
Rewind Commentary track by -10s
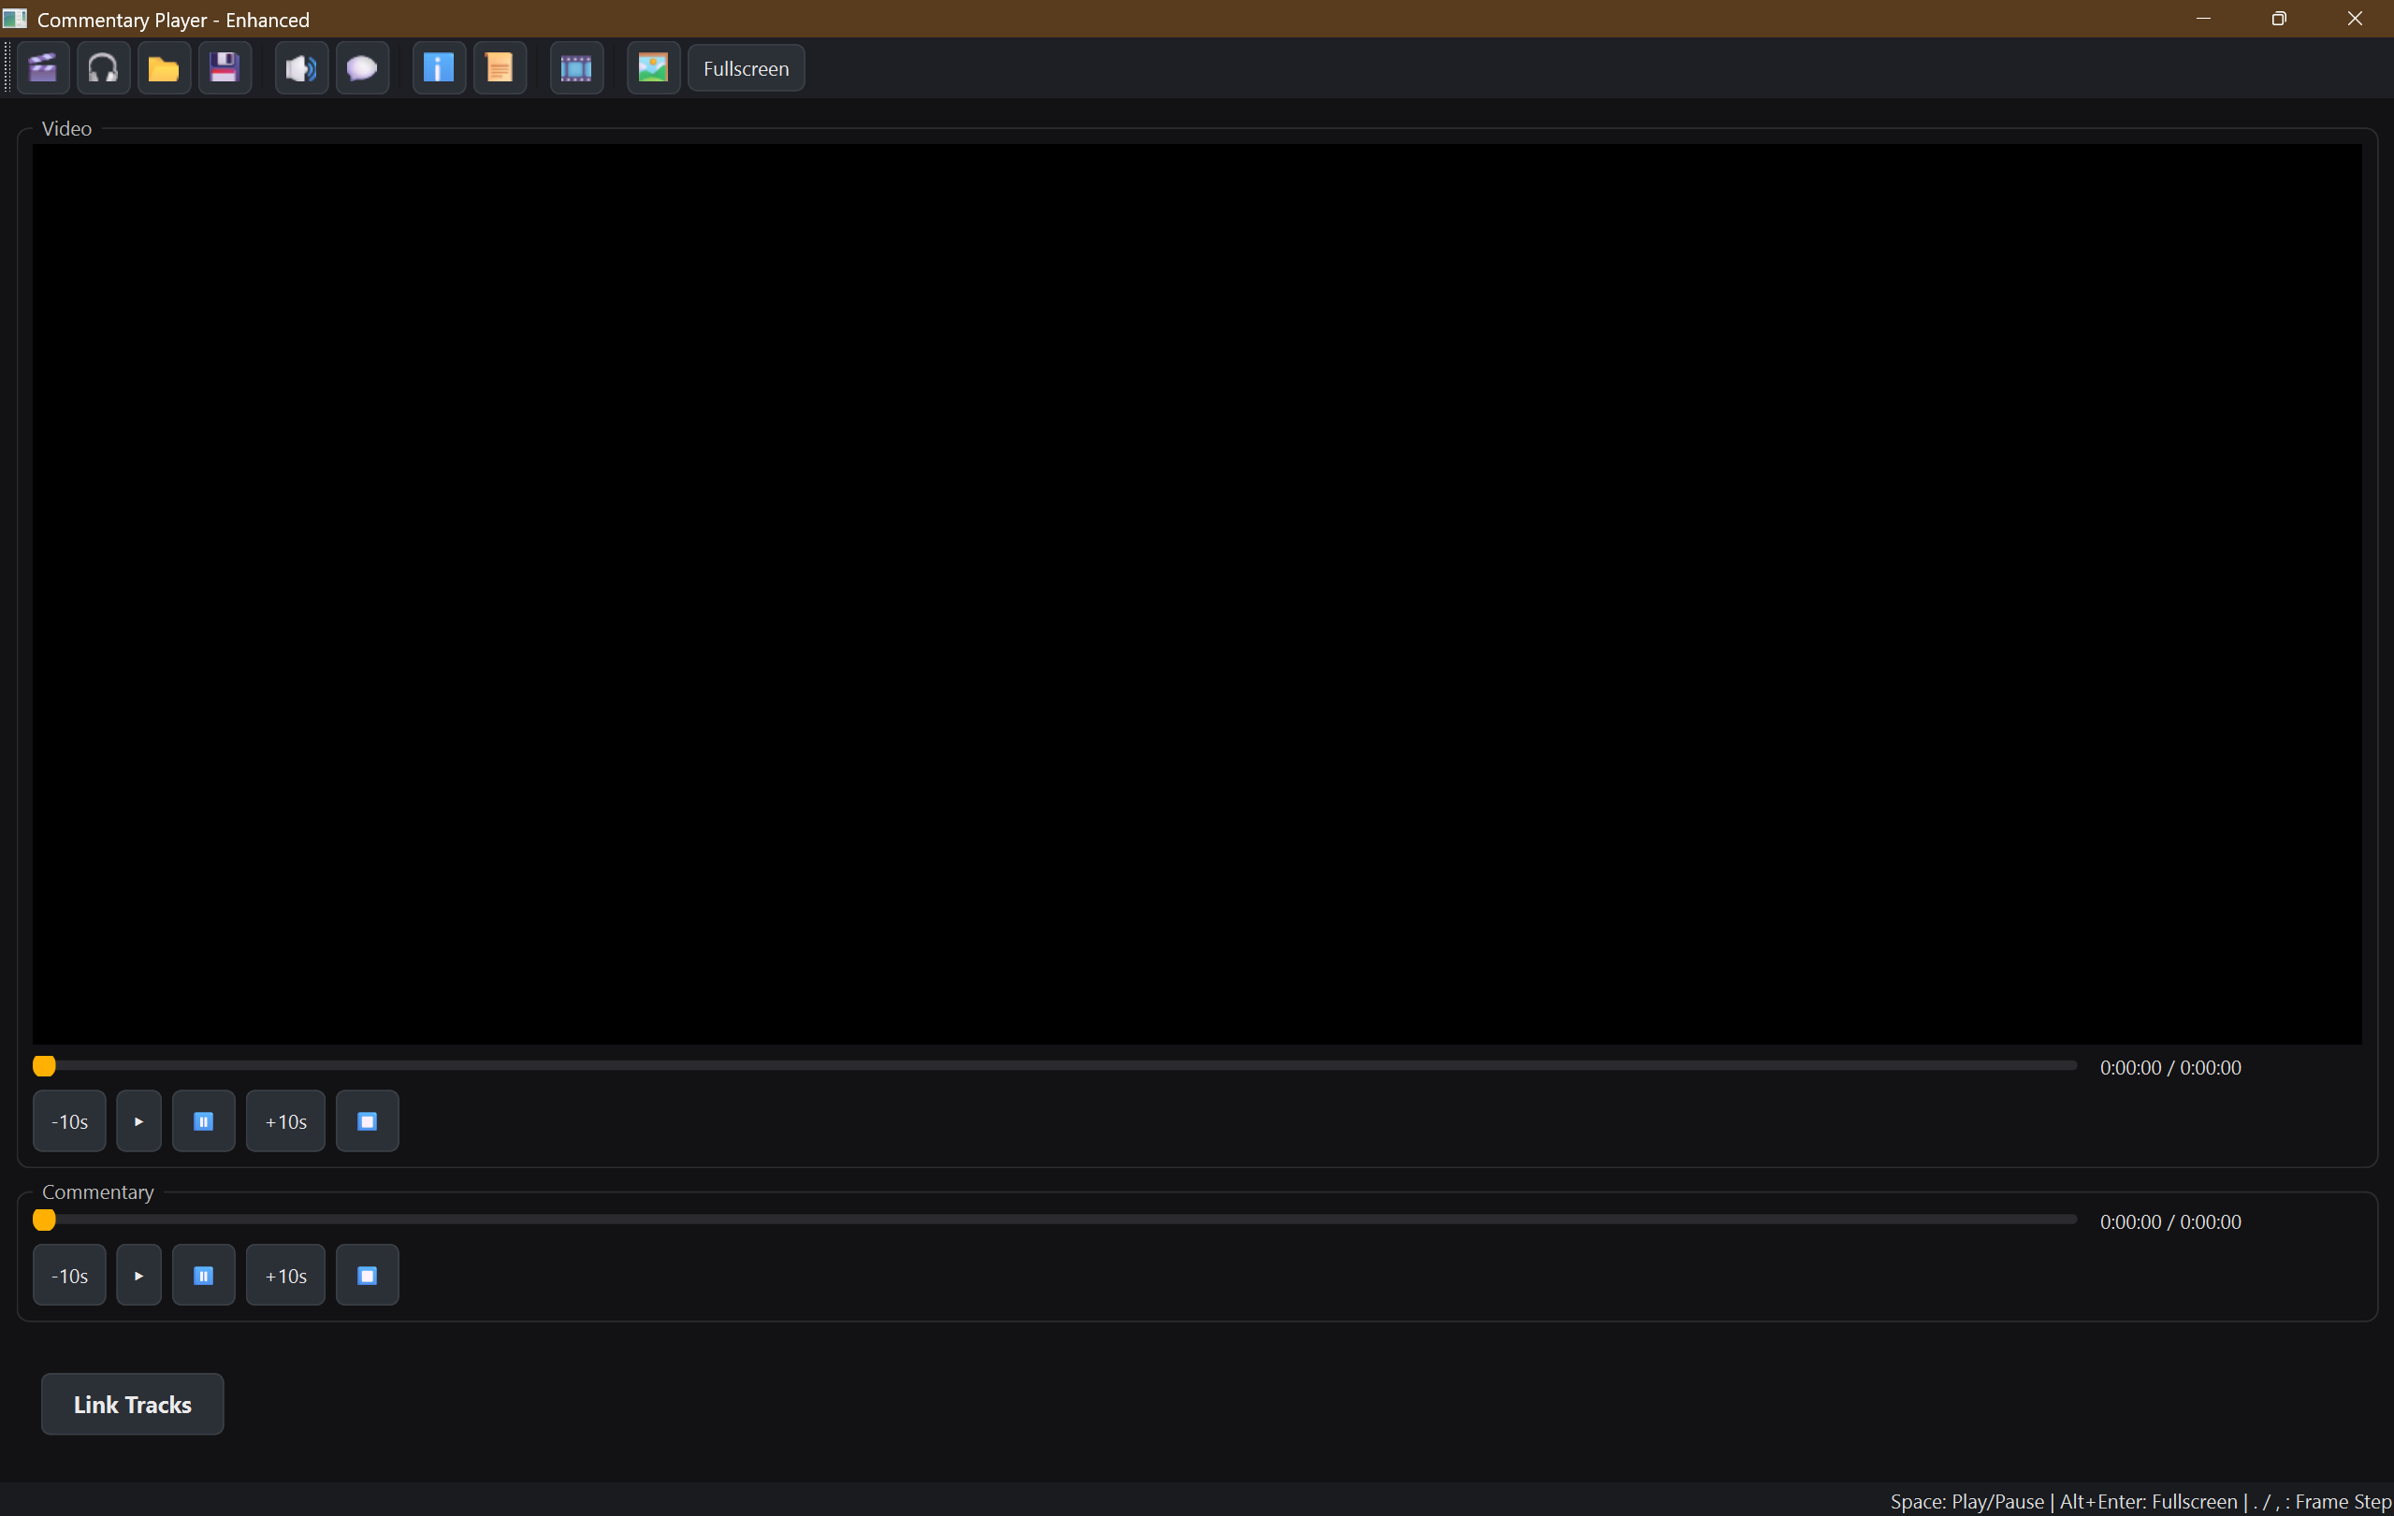coord(69,1276)
